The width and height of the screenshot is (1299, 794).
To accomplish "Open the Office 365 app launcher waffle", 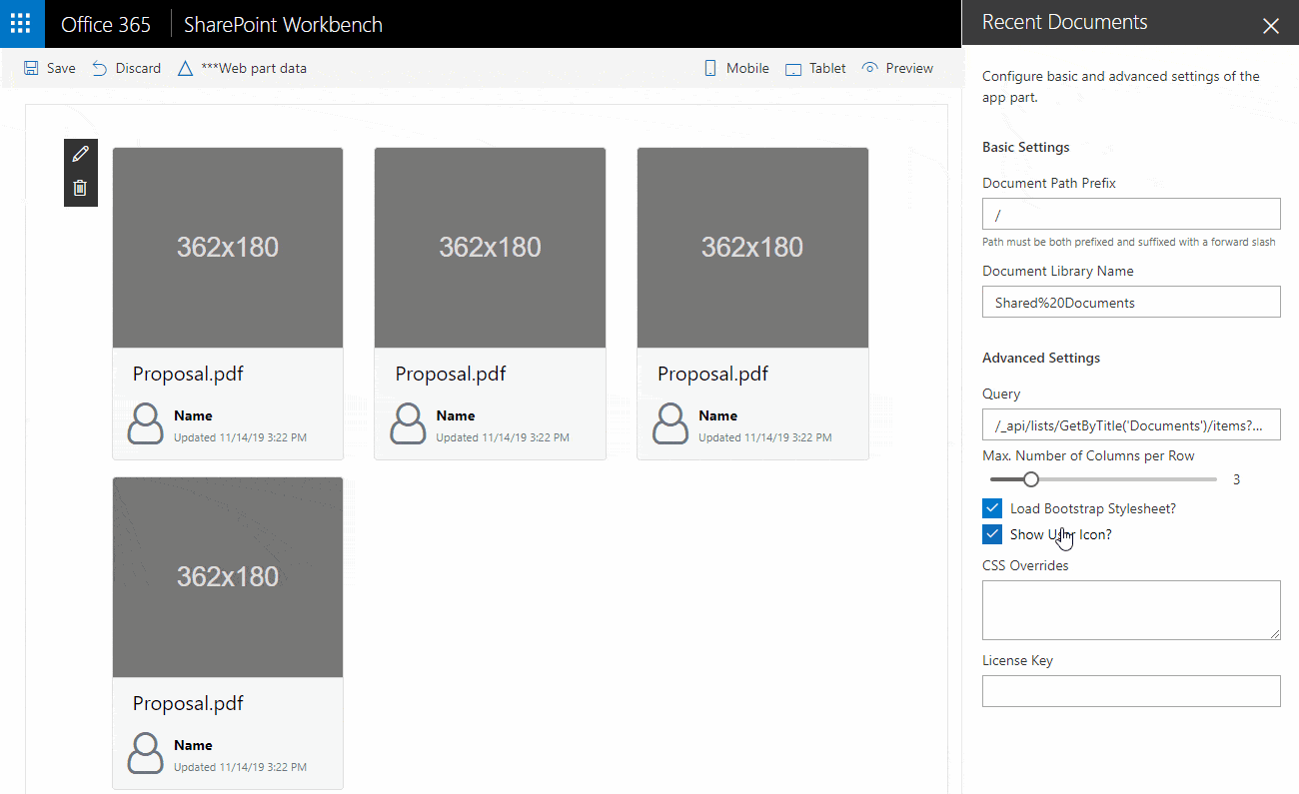I will click(x=21, y=24).
